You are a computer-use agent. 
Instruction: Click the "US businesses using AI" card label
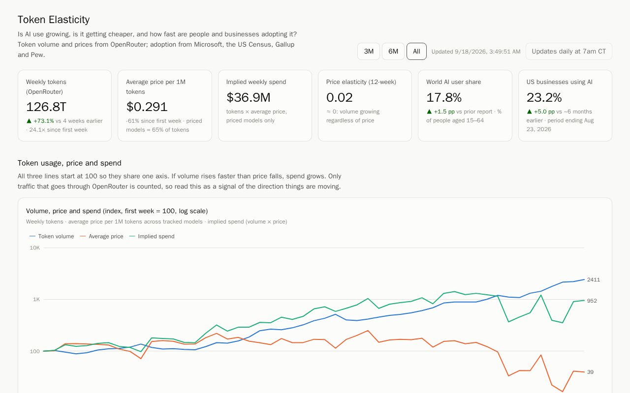[x=560, y=82]
